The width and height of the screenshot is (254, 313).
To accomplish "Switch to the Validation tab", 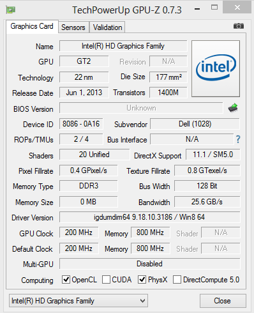I will click(x=107, y=27).
